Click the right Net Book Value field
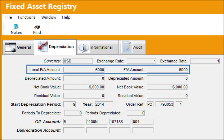Screen dimensions: 224x140 click(x=167, y=87)
